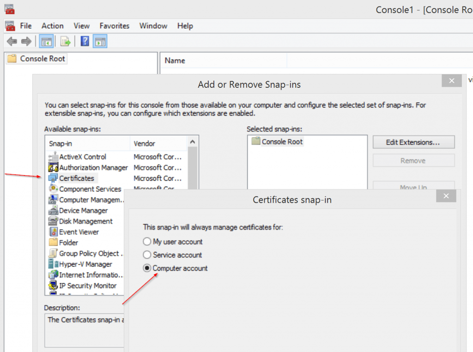Close the Certificates snap-in dialog
The image size is (473, 352).
pyautogui.click(x=446, y=196)
